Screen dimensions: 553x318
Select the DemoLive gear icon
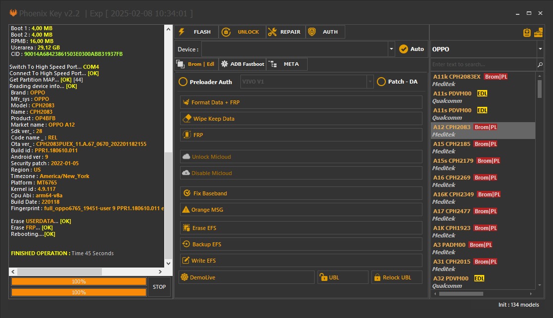coord(184,277)
